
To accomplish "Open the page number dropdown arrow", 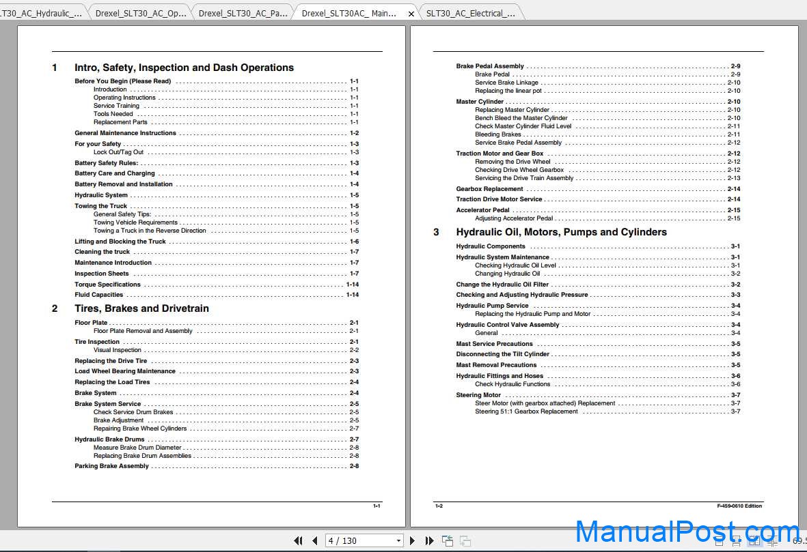I will point(398,540).
